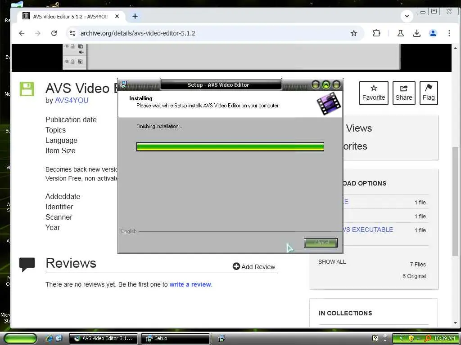Screen dimensions: 461x345
Task: Open the AVS4YOU author link
Action: (72, 100)
